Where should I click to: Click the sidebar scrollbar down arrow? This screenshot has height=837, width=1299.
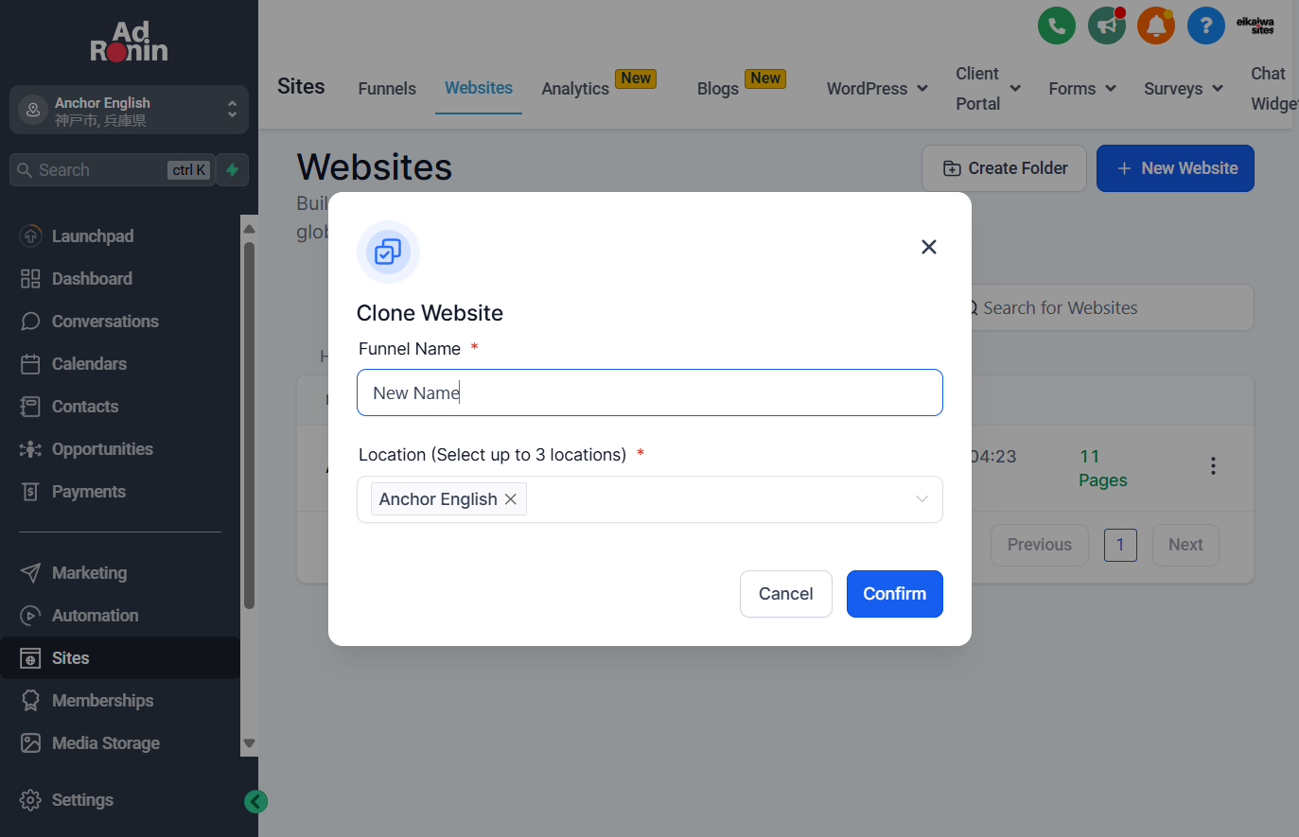(250, 743)
